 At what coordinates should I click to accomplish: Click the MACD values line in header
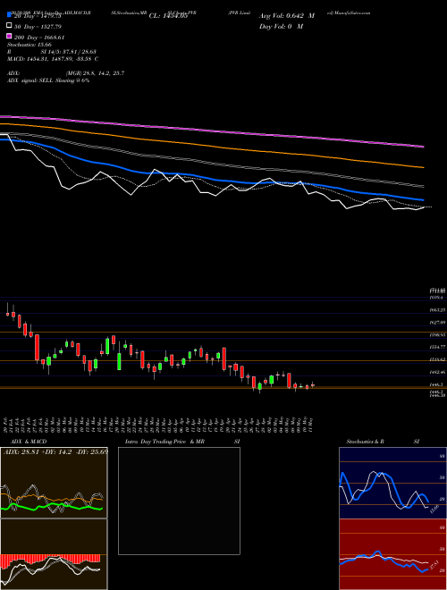(53, 59)
